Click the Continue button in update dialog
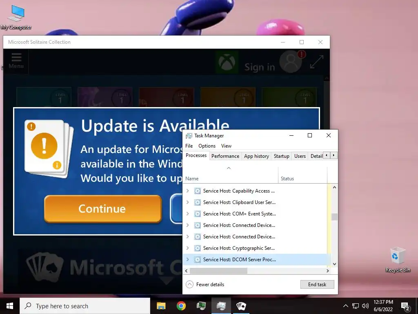The image size is (418, 314). click(x=102, y=209)
